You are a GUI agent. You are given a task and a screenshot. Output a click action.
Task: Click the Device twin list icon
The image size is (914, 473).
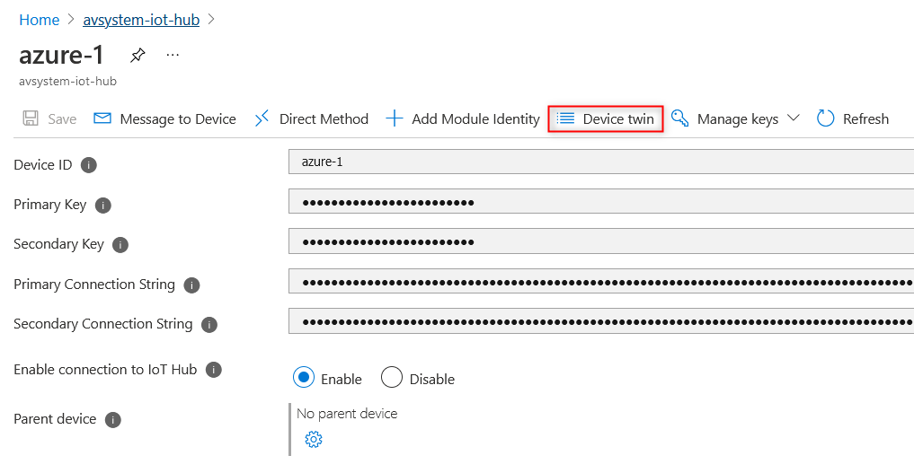[x=565, y=118]
